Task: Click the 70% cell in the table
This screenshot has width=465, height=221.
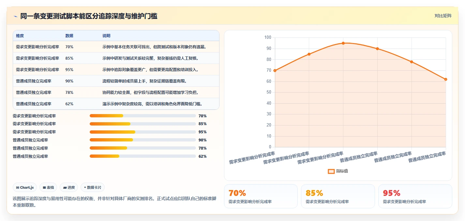Action: (69, 47)
